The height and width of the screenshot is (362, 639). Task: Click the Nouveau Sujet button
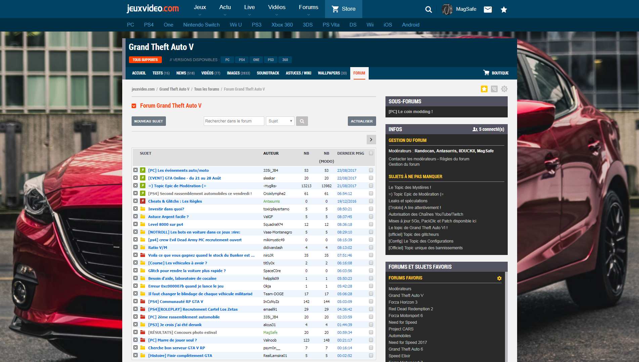click(x=149, y=121)
